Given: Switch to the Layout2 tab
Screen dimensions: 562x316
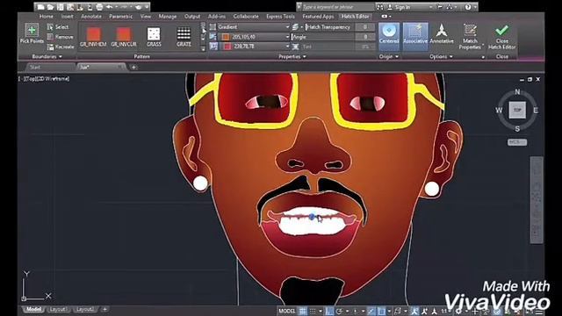Looking at the screenshot, I should [84, 309].
